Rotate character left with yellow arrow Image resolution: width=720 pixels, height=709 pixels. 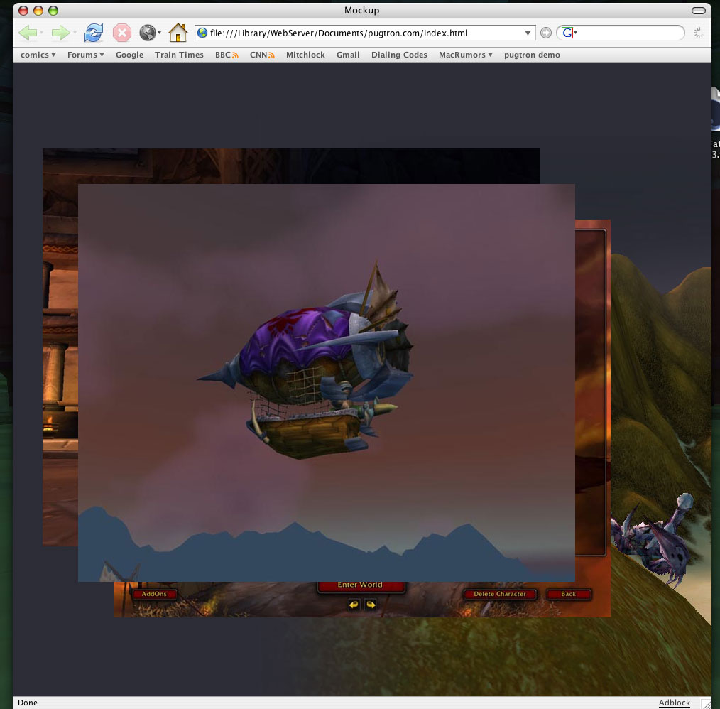tap(354, 605)
